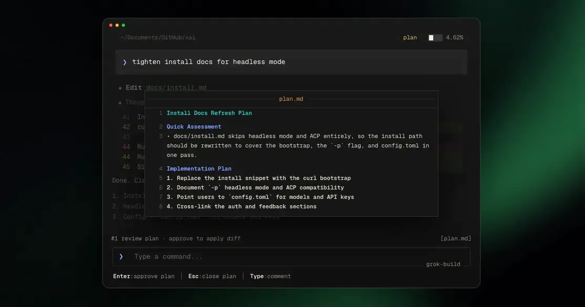Image resolution: width=585 pixels, height=307 pixels.
Task: Click the command input field placeholder
Action: click(168, 257)
